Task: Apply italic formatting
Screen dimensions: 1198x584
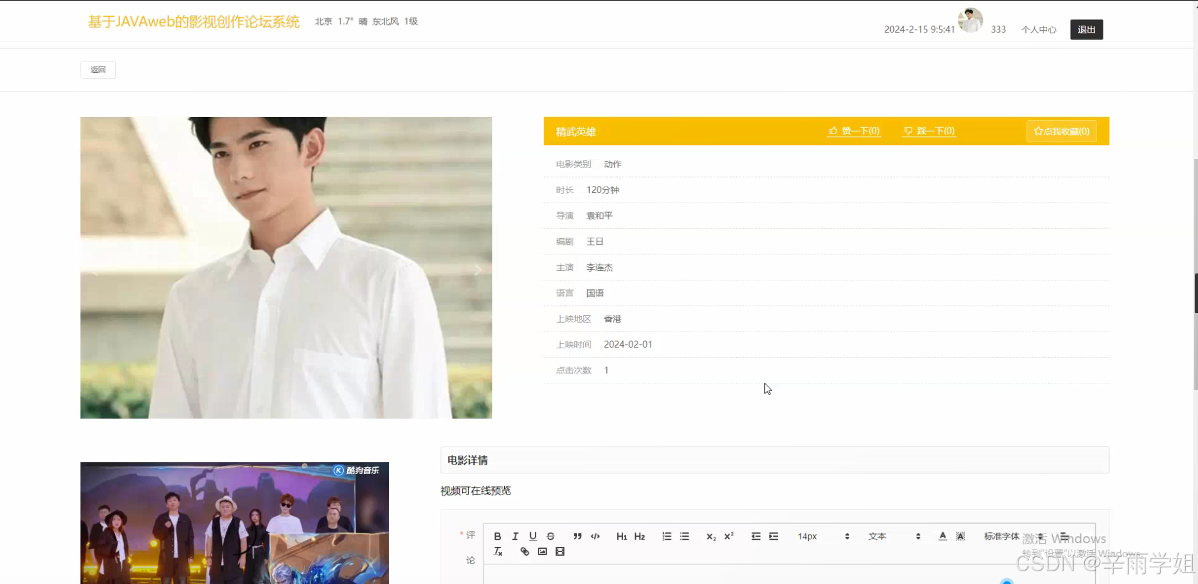Action: [515, 536]
